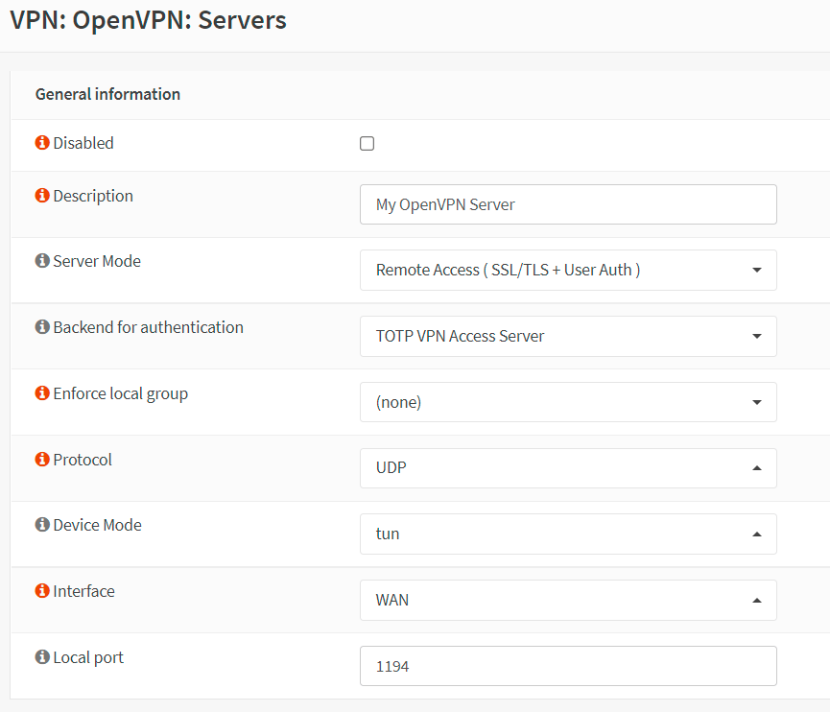Open the Enforce local group dropdown
830x712 pixels.
(x=568, y=402)
